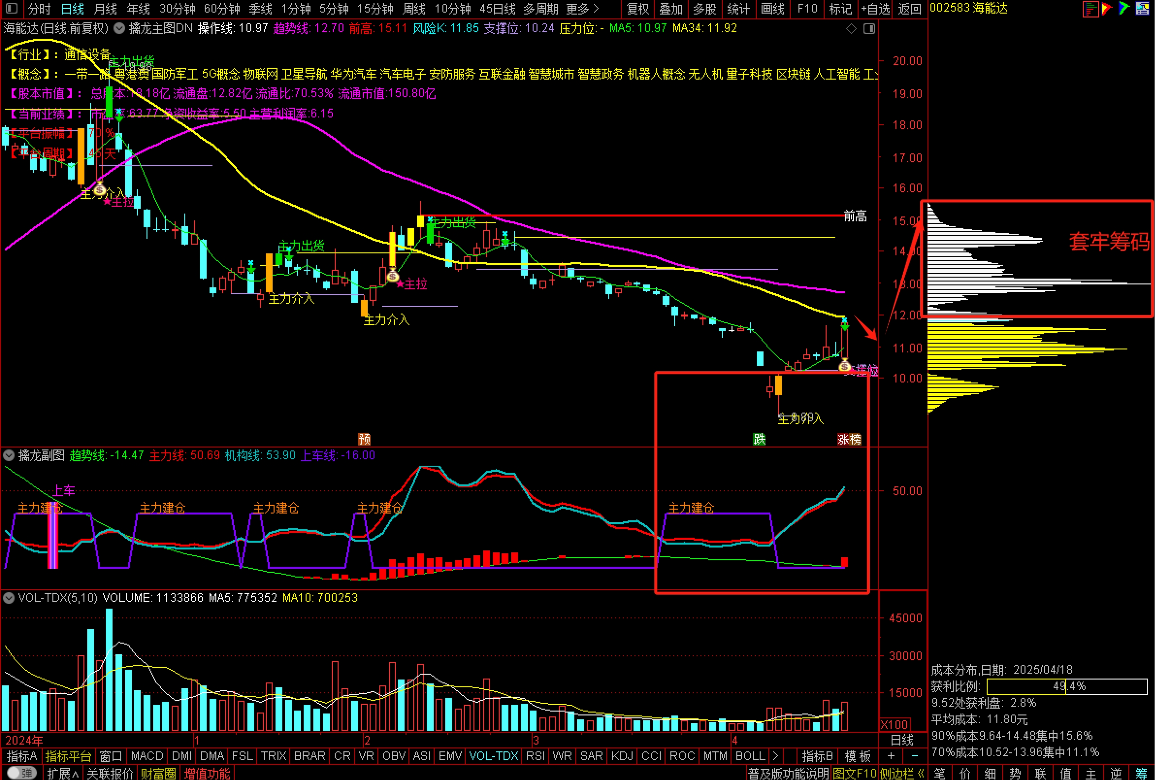Viewport: 1155px width, 780px height.
Task: Expand the 更多 periods menu
Action: click(583, 8)
